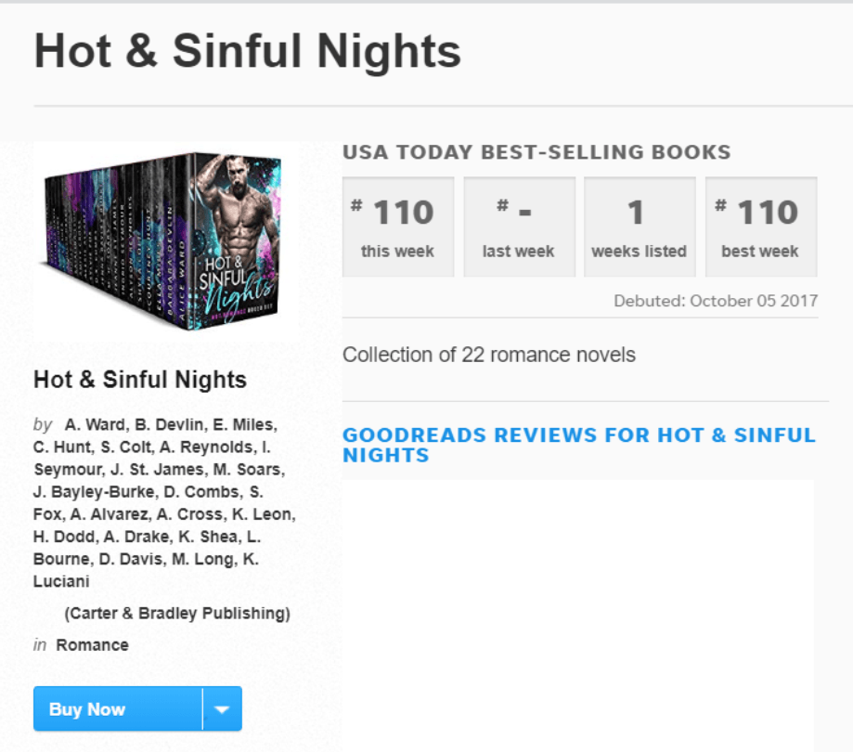Select the 'last week' rank box
The width and height of the screenshot is (853, 752).
518,227
